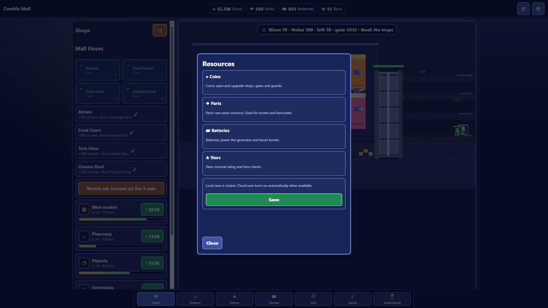Image resolution: width=548 pixels, height=308 pixels.
Task: Click the Coins resource card
Action: [274, 82]
